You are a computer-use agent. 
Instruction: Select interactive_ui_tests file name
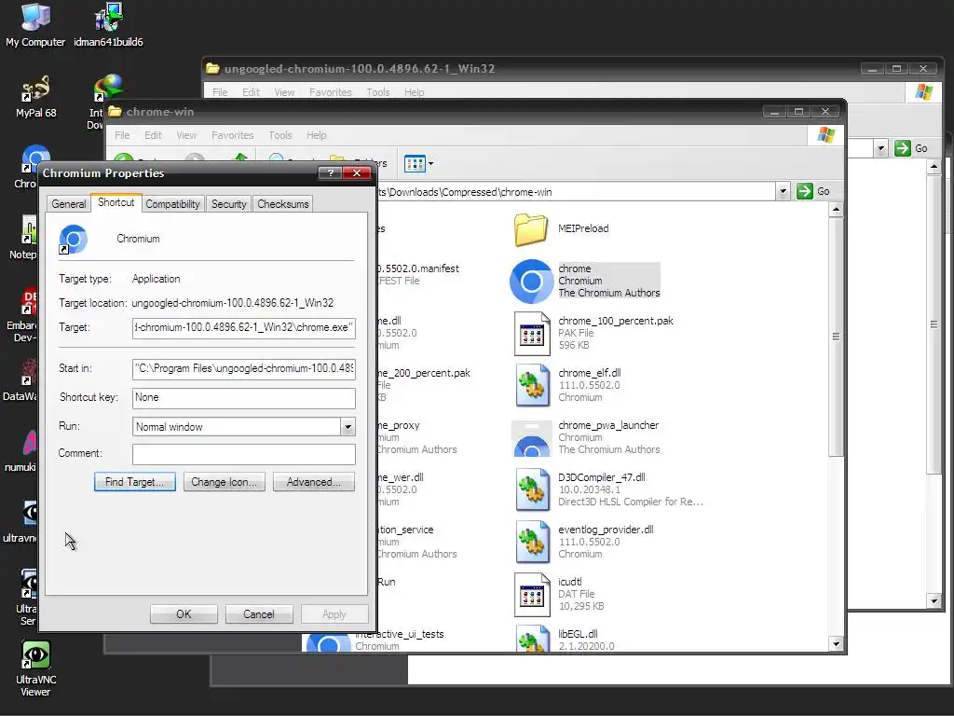click(400, 634)
